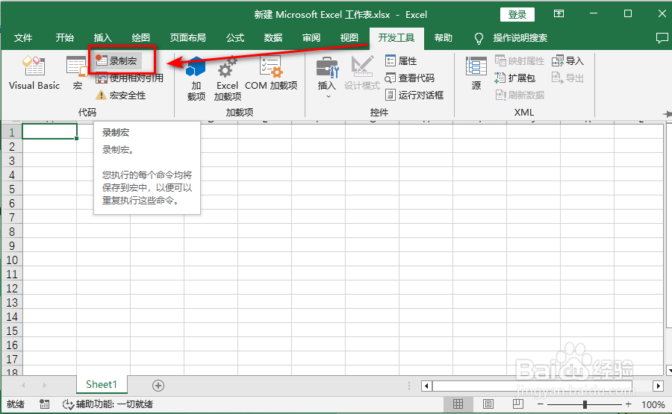Select row 15 header
This screenshot has width=672, height=414.
11,330
